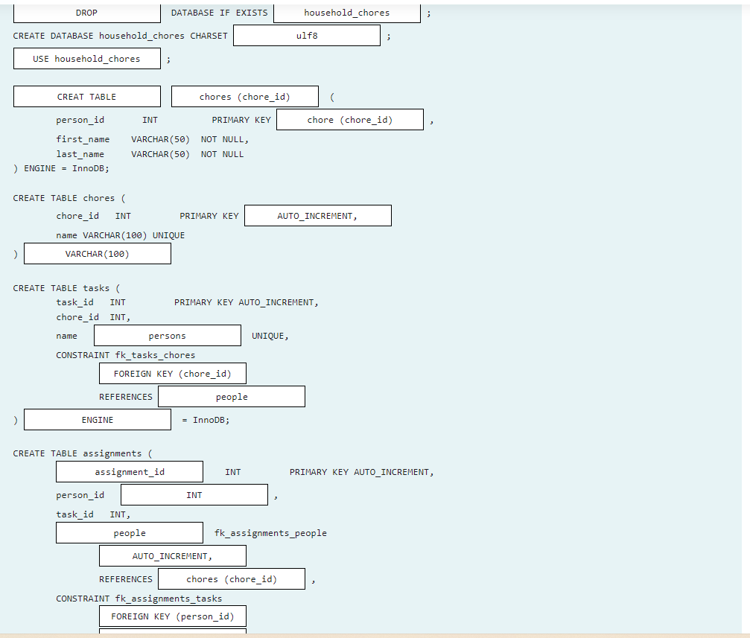Click CREATE DATABASE household_chores CHARSET text

(120, 36)
